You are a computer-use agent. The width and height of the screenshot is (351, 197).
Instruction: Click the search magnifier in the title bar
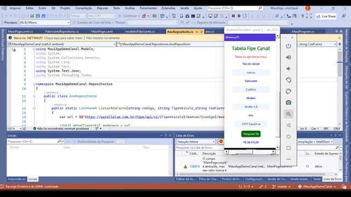click(x=260, y=8)
